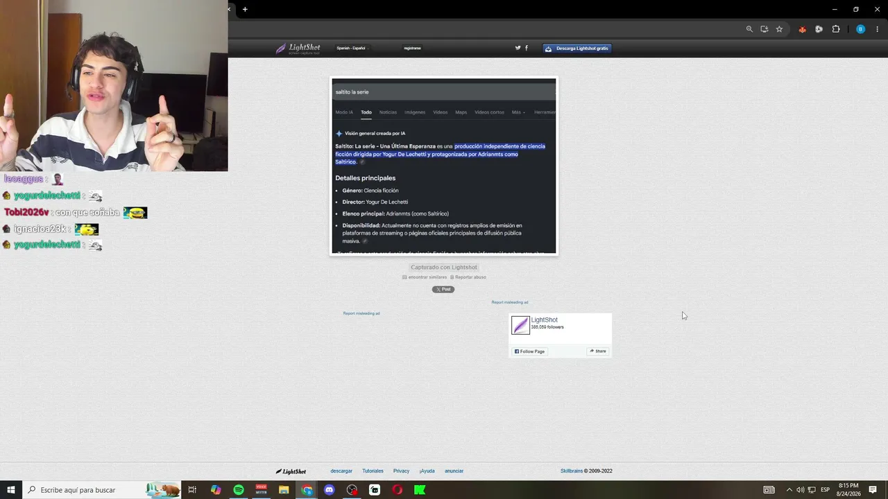The image size is (888, 499).
Task: Bookmark this page with the star icon
Action: (779, 29)
